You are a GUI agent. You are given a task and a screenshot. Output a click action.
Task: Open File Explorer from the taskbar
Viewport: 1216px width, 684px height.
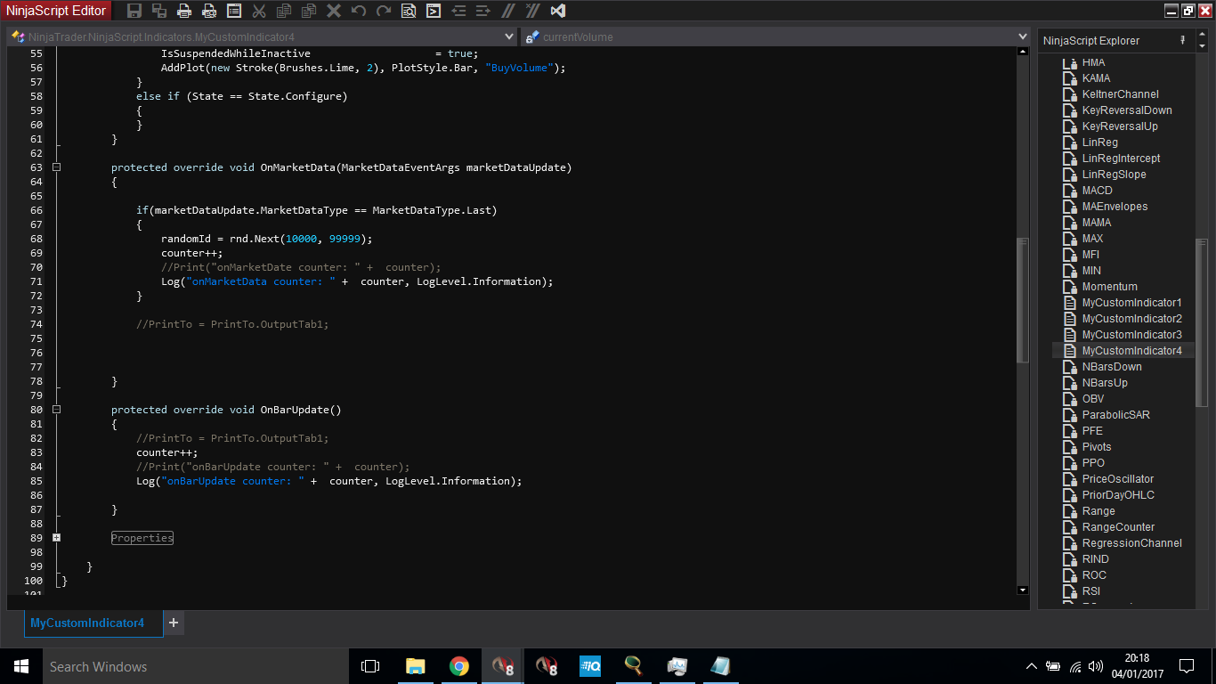tap(416, 666)
